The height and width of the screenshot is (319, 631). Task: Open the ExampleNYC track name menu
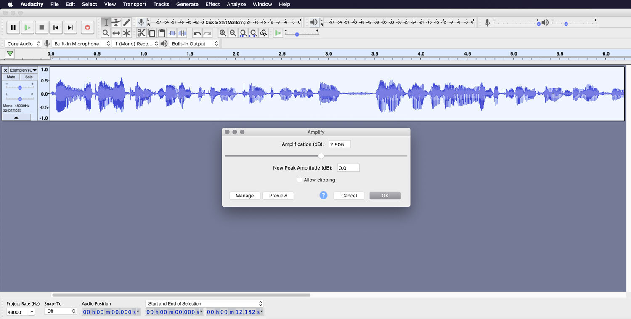click(x=24, y=70)
